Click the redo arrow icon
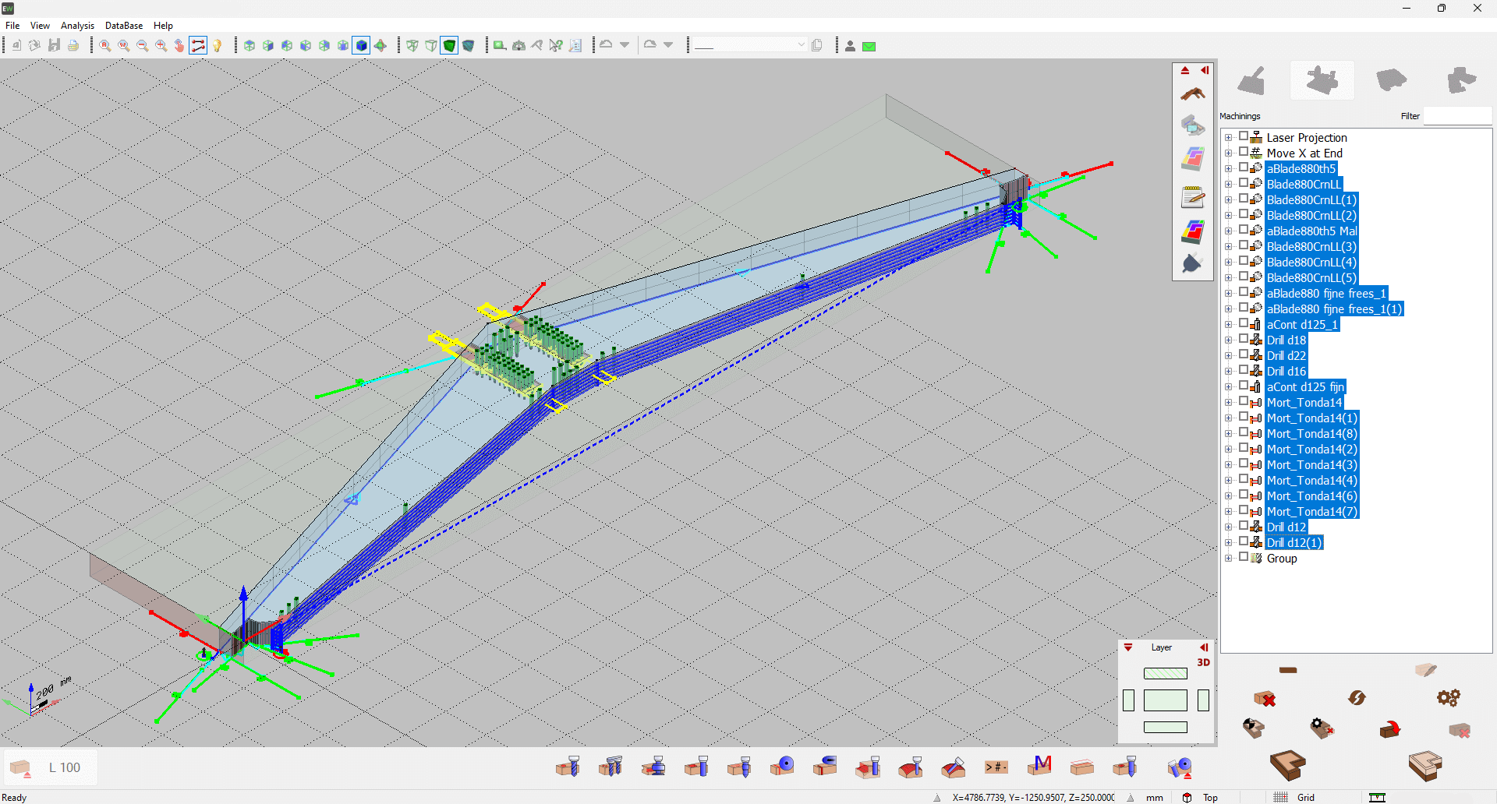 tap(649, 45)
